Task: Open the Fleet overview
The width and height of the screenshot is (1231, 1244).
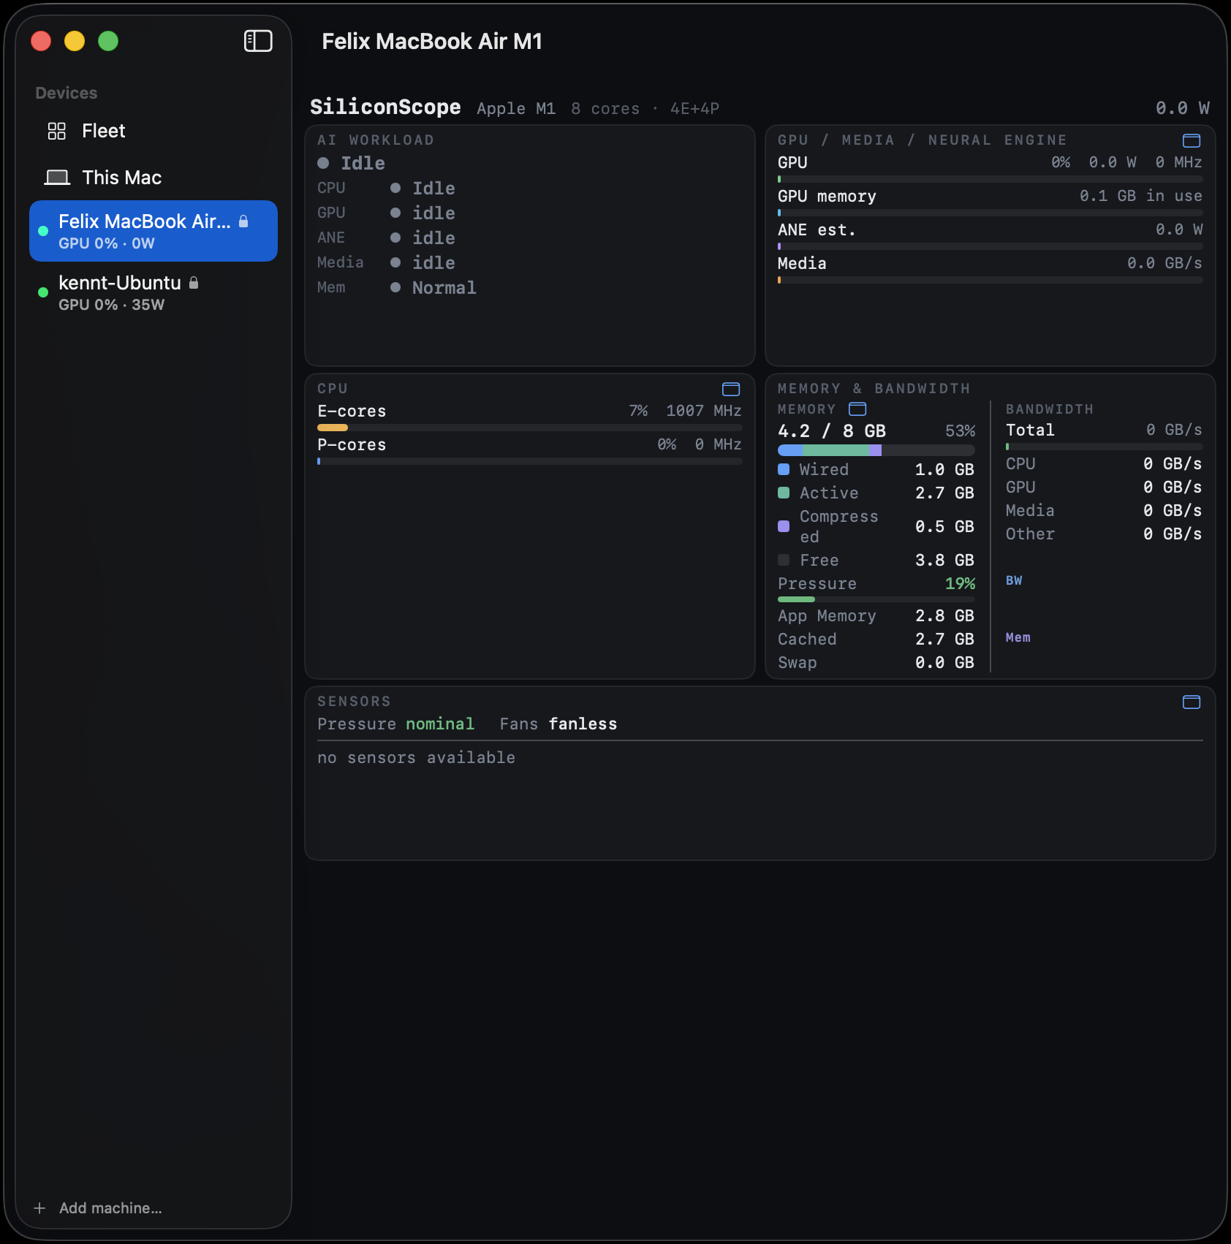Action: pos(154,131)
